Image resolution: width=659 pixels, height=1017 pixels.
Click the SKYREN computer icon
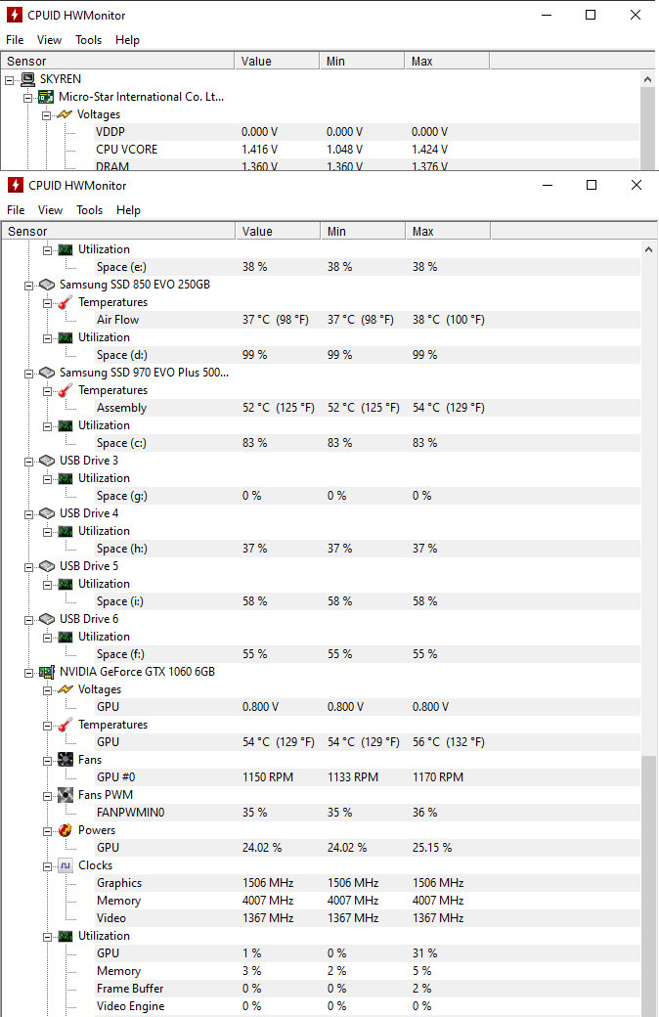click(28, 79)
